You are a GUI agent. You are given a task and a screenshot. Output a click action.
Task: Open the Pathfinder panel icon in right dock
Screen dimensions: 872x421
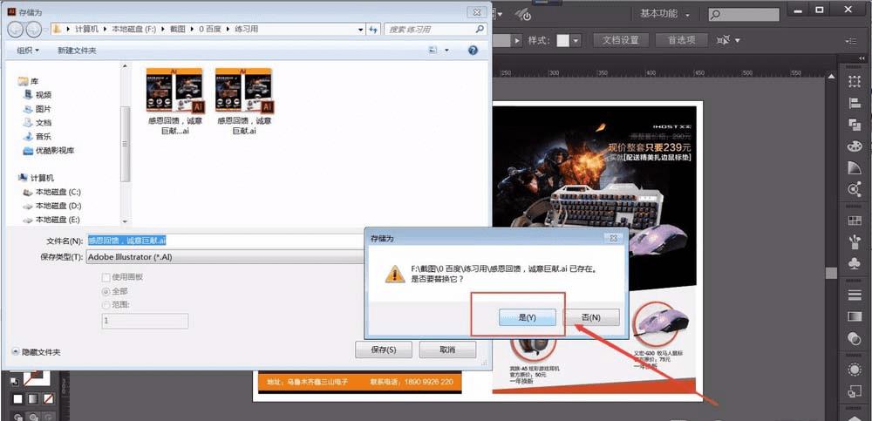[x=855, y=125]
